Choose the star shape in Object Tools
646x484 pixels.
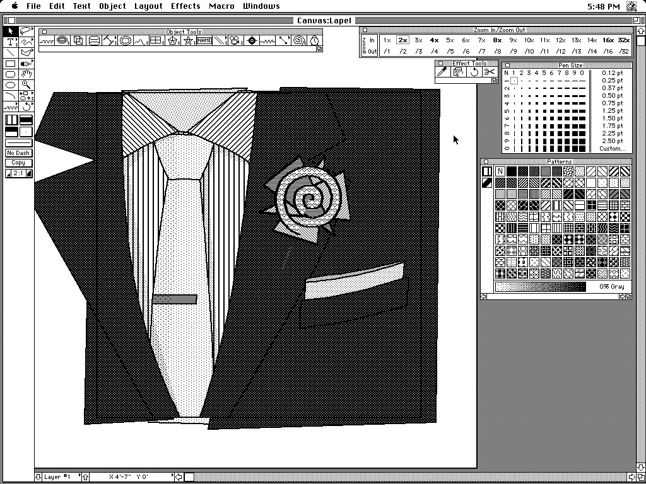click(188, 41)
